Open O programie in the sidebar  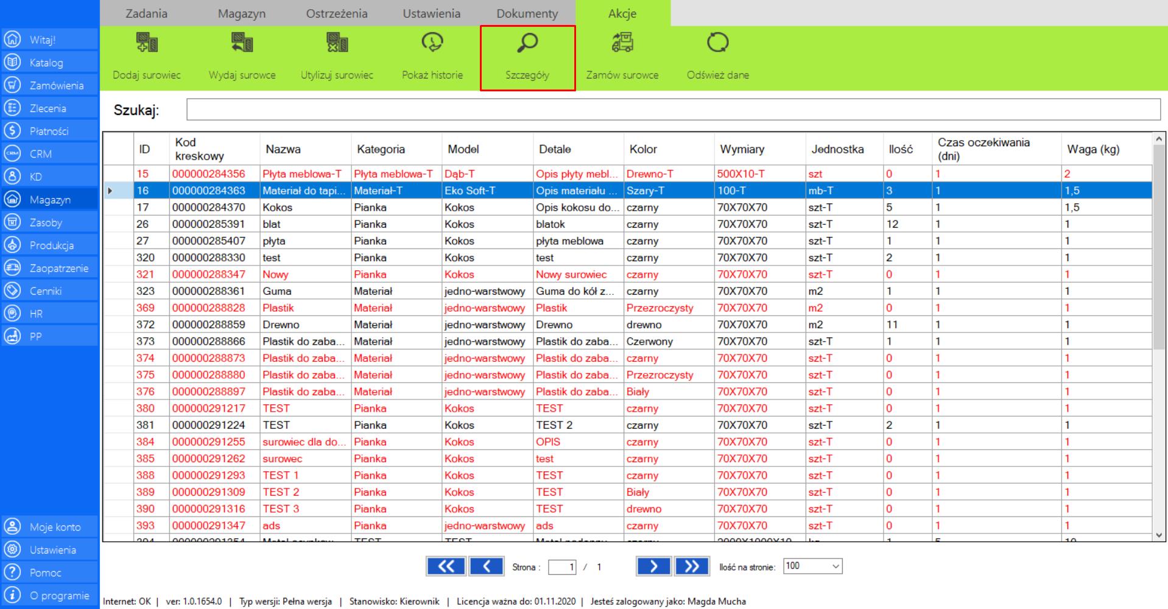[x=49, y=596]
